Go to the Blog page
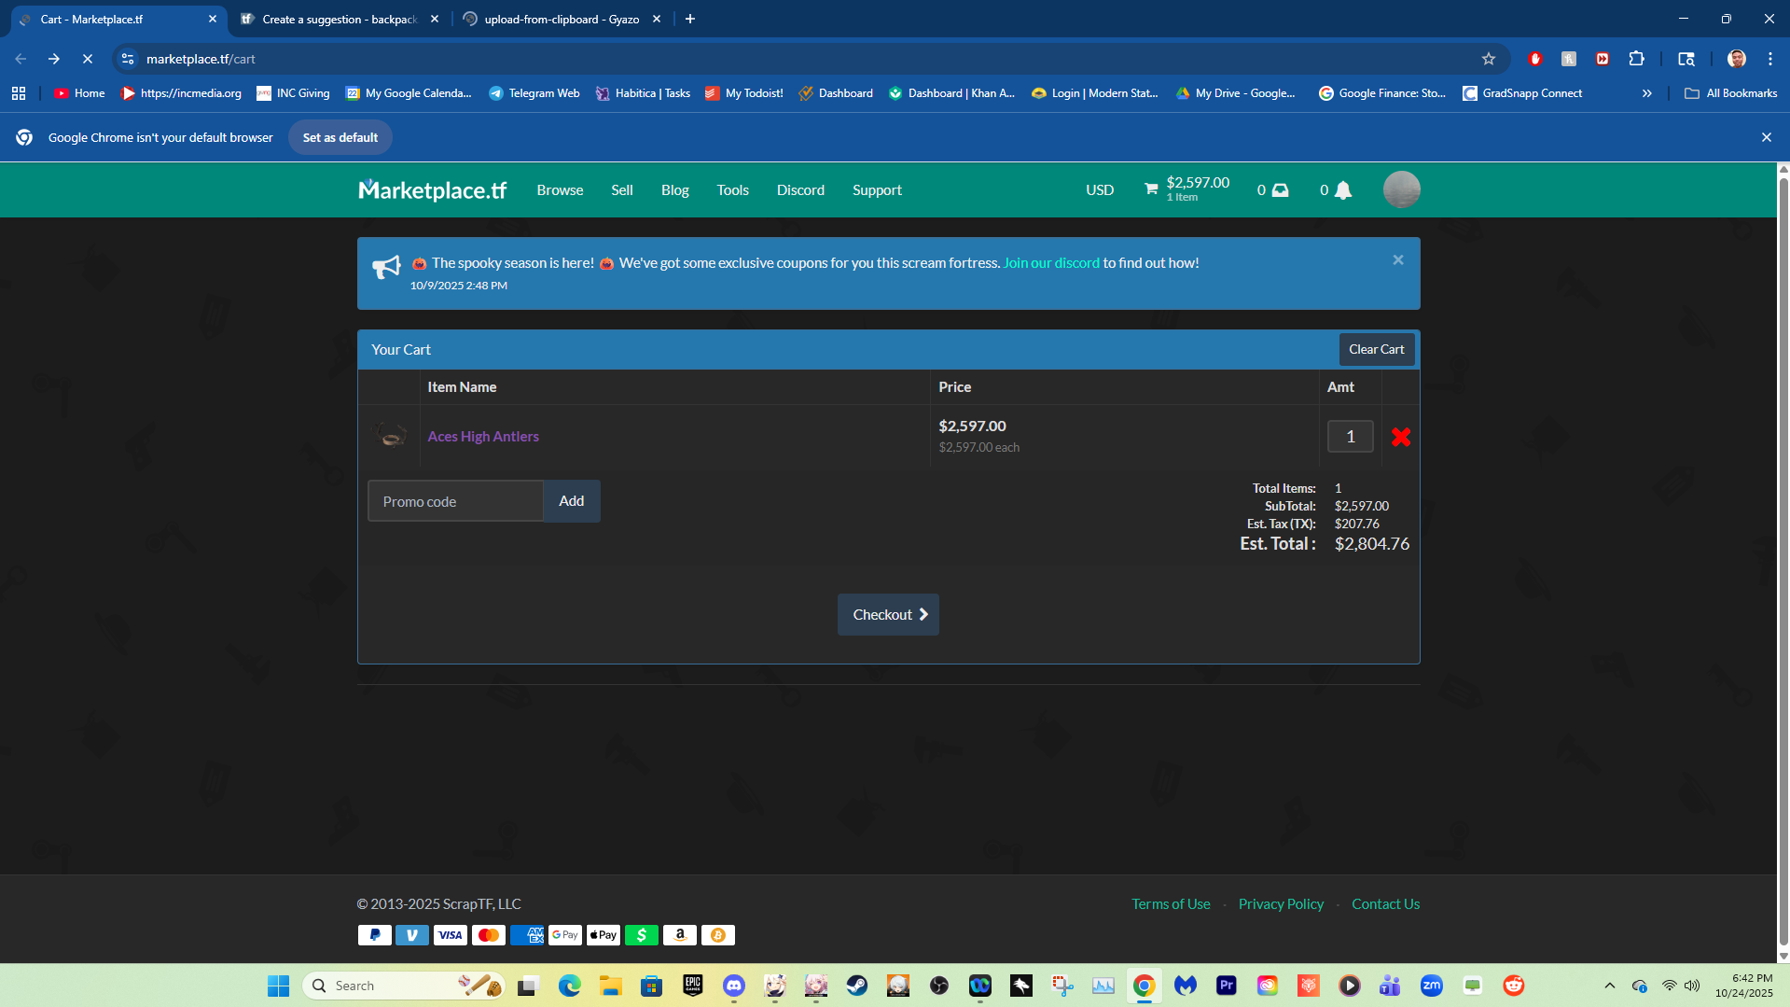Viewport: 1790px width, 1007px height. tap(675, 190)
